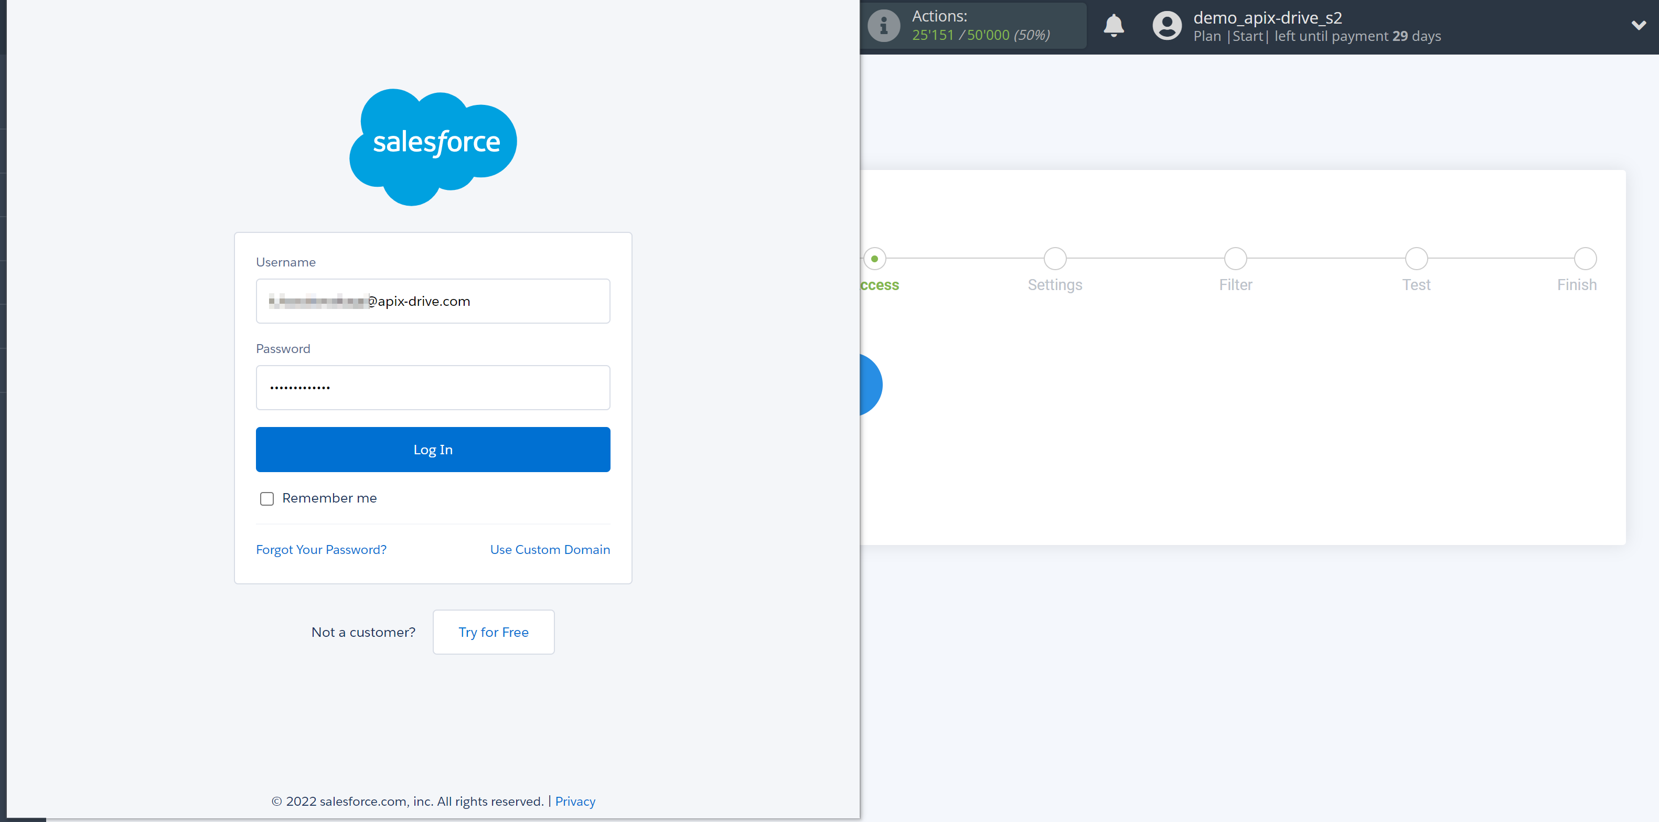Click the Actions info icon
The width and height of the screenshot is (1659, 822).
tap(884, 26)
